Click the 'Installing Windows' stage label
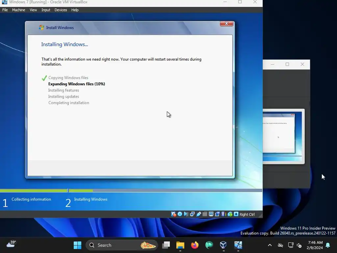337x253 pixels. pos(91,199)
